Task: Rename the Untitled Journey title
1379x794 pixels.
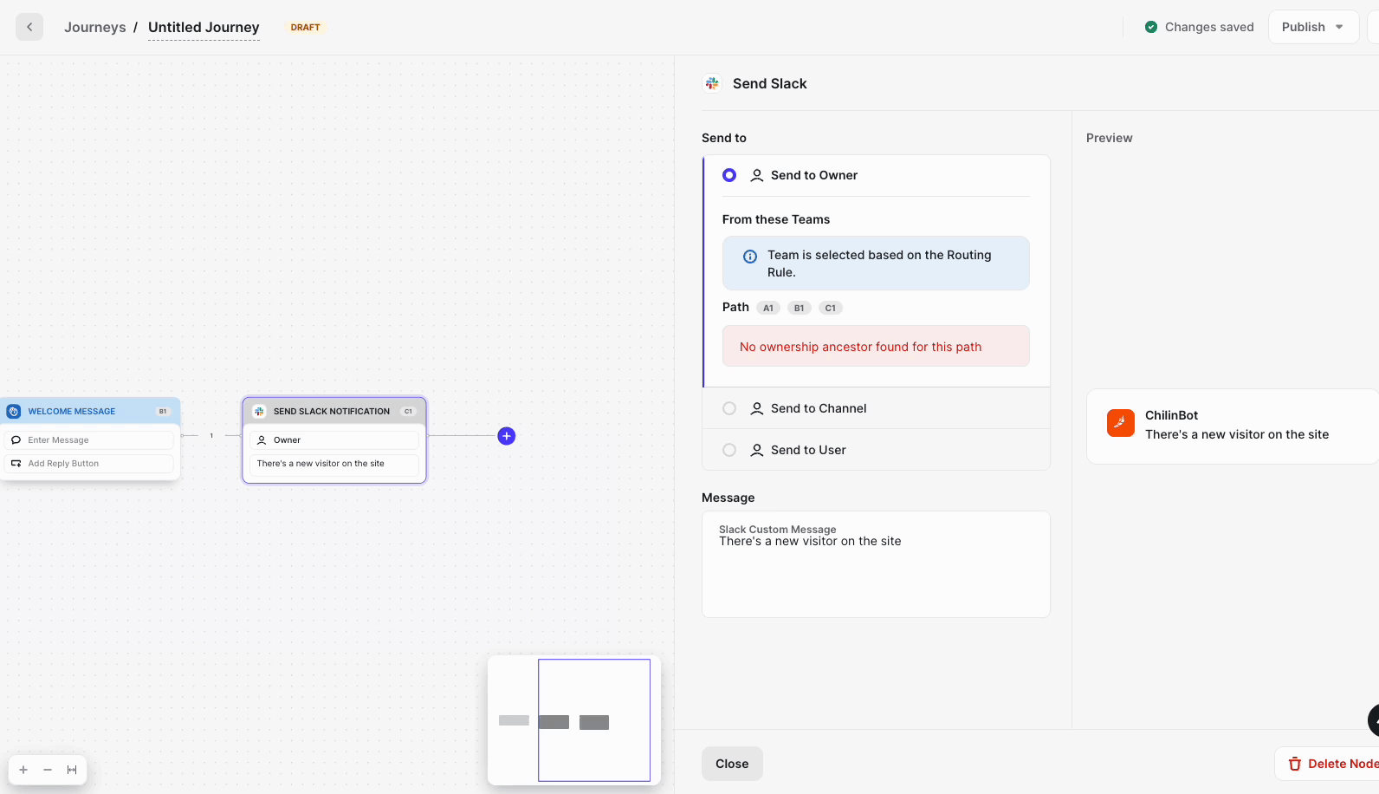Action: pos(204,27)
